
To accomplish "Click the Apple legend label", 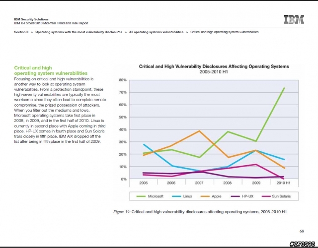I will tap(217, 196).
